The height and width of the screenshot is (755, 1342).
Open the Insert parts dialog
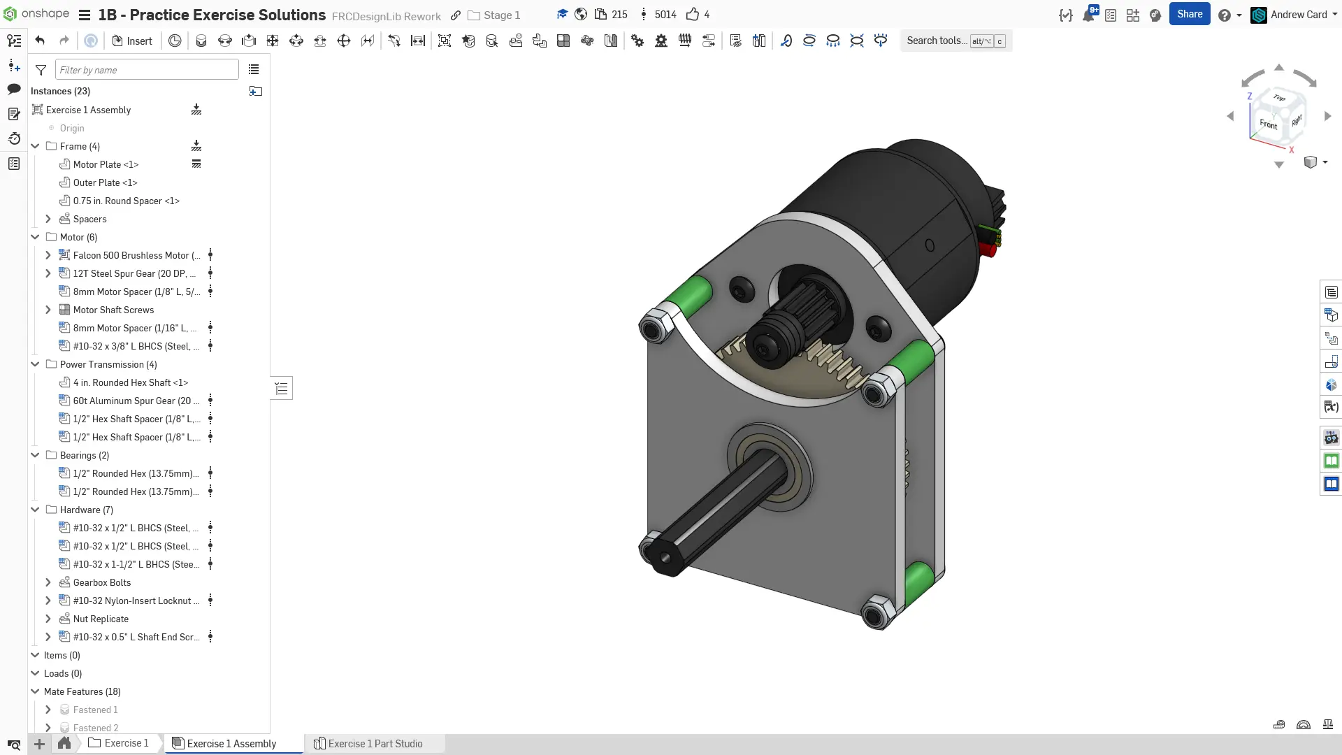(x=132, y=41)
